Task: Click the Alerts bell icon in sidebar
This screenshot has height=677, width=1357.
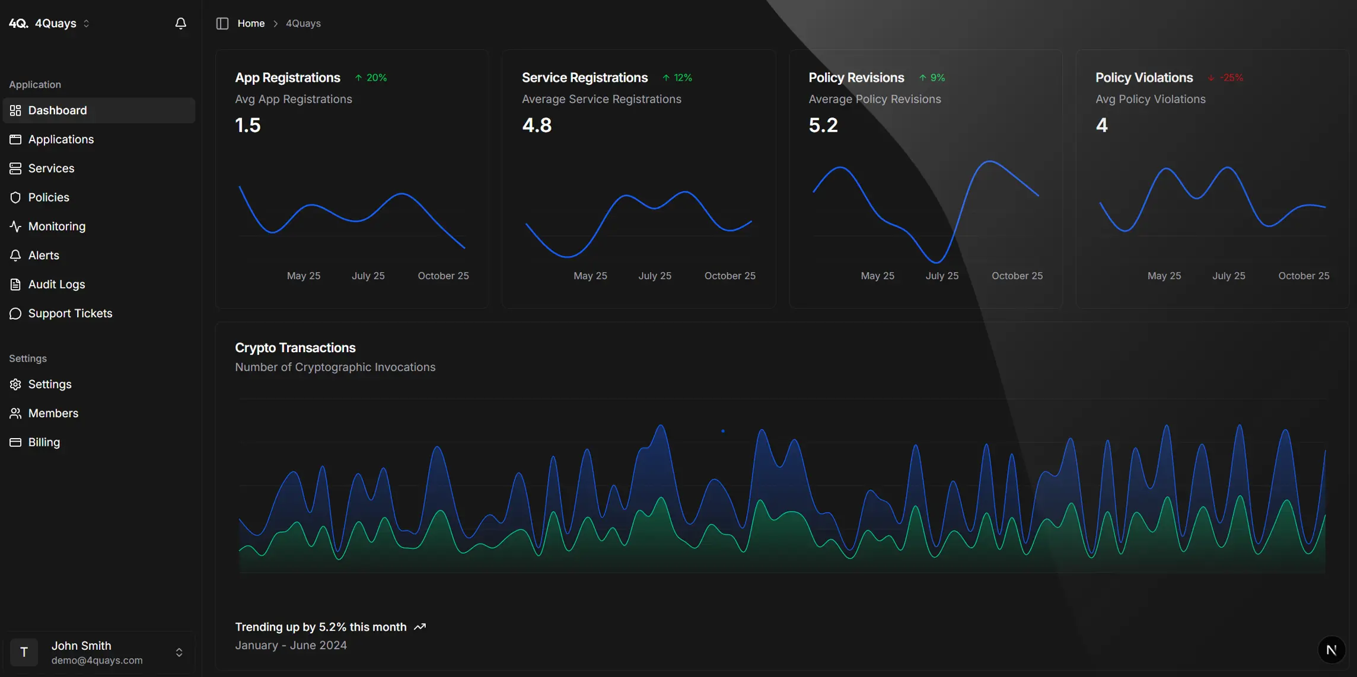Action: click(15, 255)
